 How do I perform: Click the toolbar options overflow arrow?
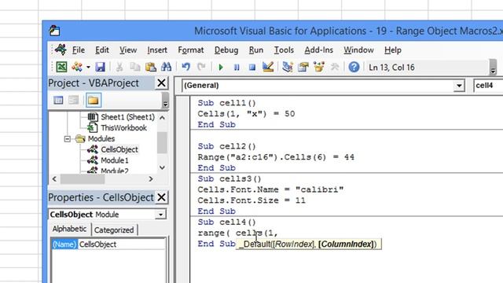click(493, 67)
